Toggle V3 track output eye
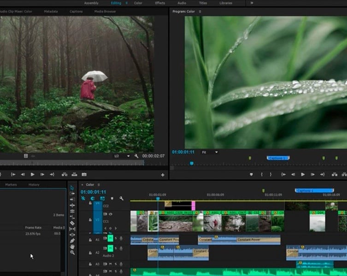The height and width of the screenshot is (276, 347). [111, 214]
